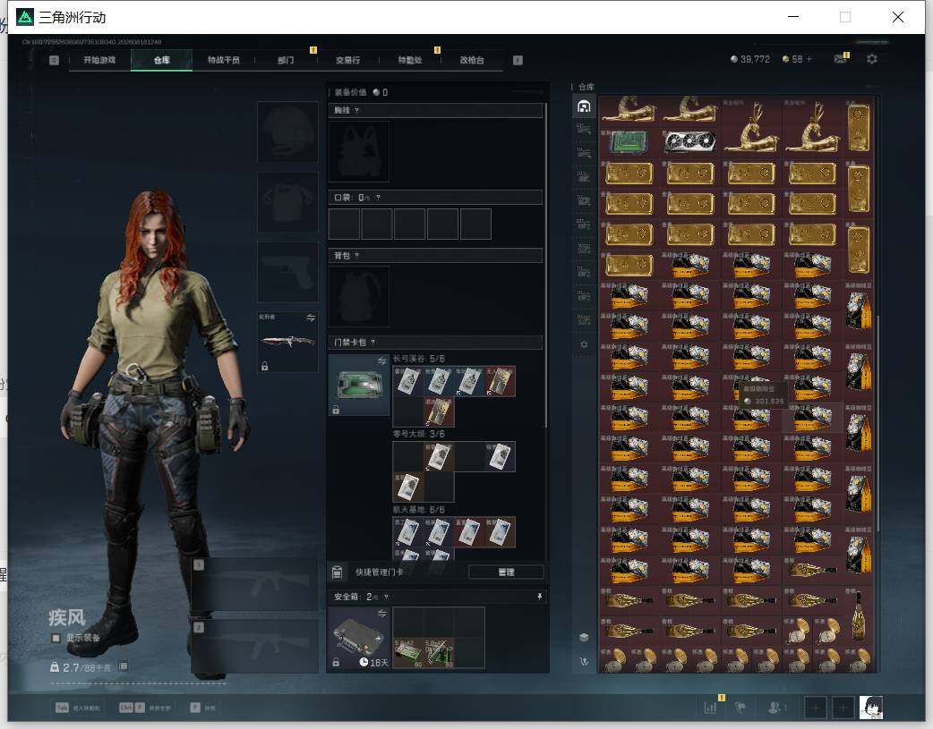This screenshot has height=729, width=933.
Task: Click the first empty pocket slot
Action: 344,224
